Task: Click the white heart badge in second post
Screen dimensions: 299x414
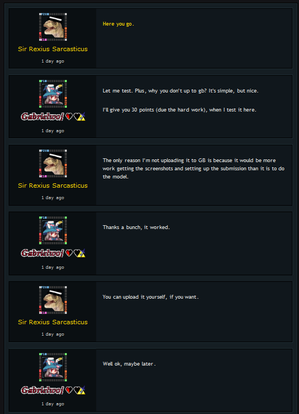Action: click(77, 116)
